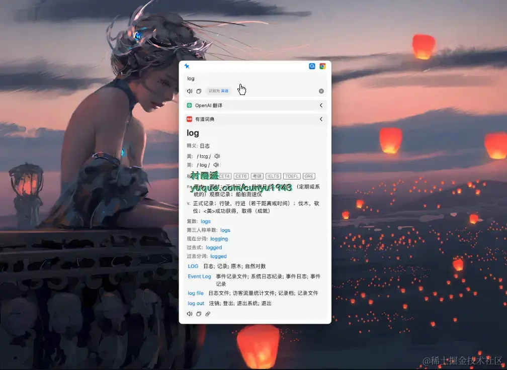507x370 pixels.
Task: Click the OpenAI 翻译 service logo
Action: pos(190,106)
